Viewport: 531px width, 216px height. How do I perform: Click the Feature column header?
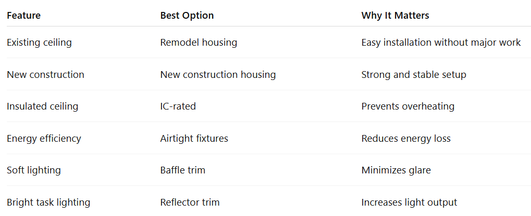pos(23,16)
